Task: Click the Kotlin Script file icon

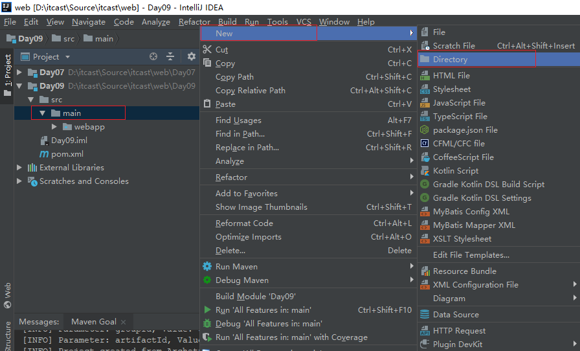Action: pos(425,171)
